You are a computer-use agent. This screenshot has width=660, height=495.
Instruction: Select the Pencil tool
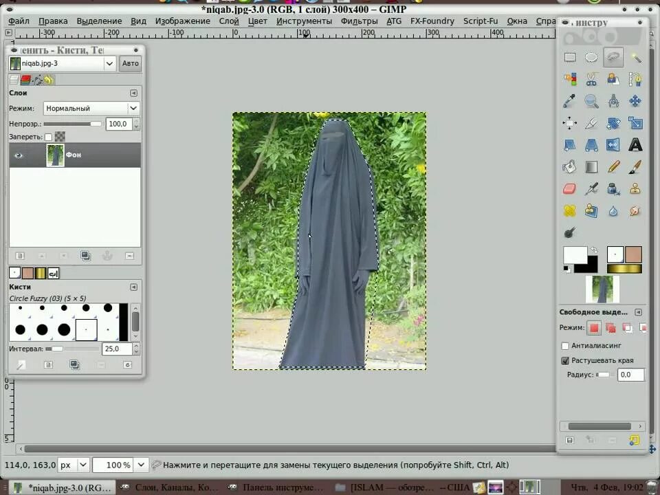613,166
